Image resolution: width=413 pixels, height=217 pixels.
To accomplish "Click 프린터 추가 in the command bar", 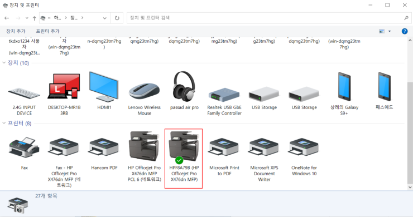I will [47, 31].
